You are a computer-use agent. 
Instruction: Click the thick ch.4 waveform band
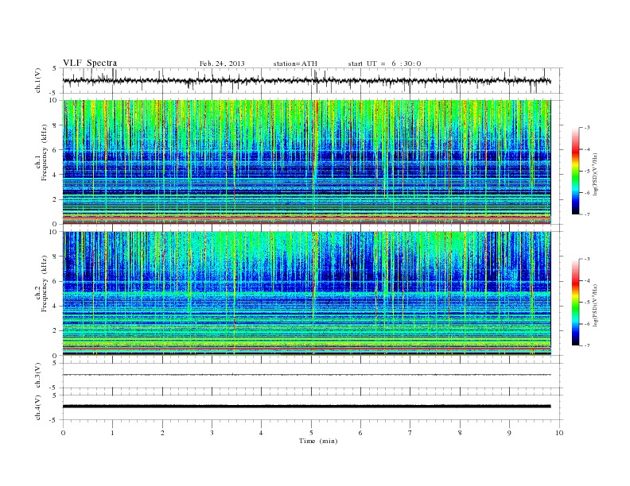coord(306,407)
